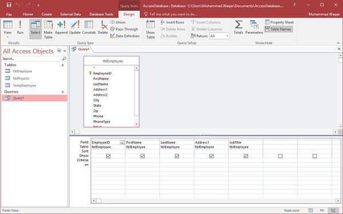
Task: Choose the Append query icon
Action: click(x=61, y=27)
